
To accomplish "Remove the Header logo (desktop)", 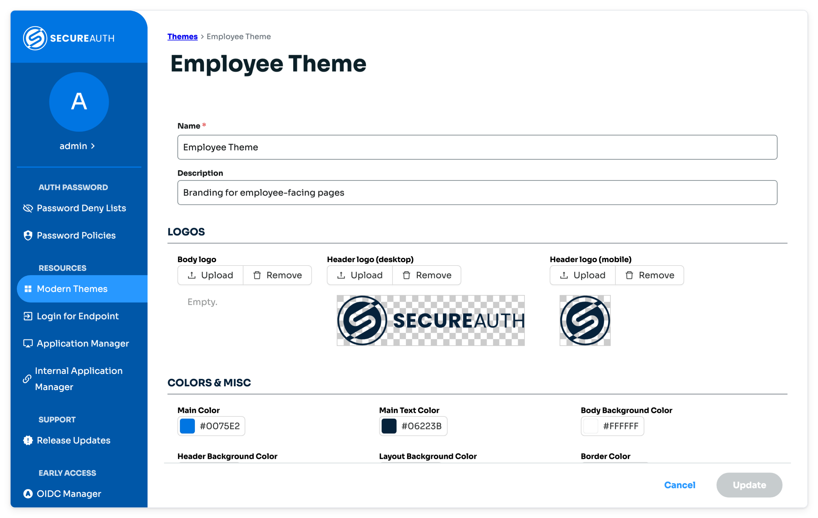I will [427, 275].
